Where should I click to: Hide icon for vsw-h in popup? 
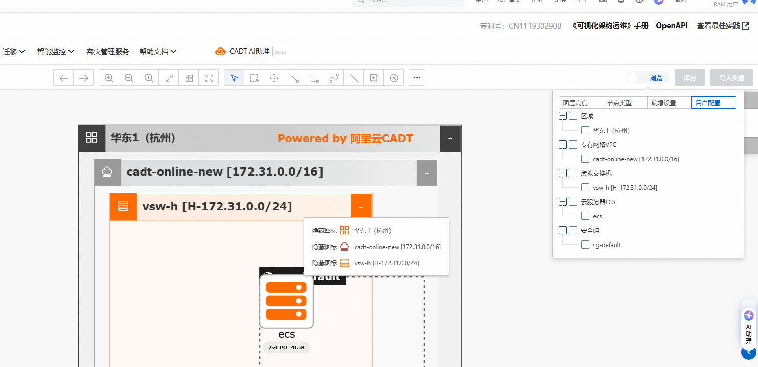pyautogui.click(x=325, y=263)
